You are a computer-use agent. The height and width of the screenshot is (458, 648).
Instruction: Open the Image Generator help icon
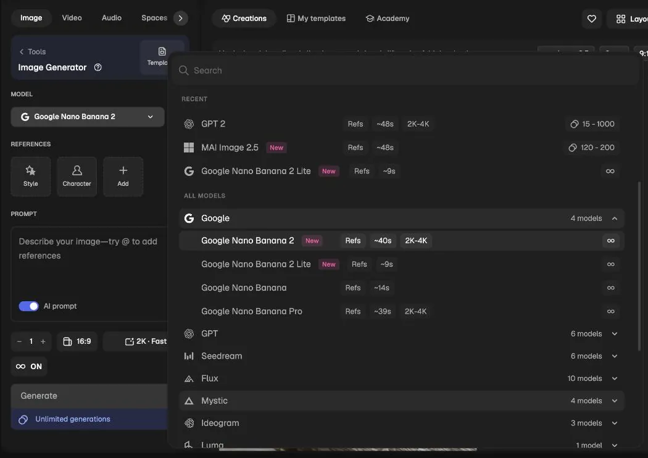pos(98,67)
